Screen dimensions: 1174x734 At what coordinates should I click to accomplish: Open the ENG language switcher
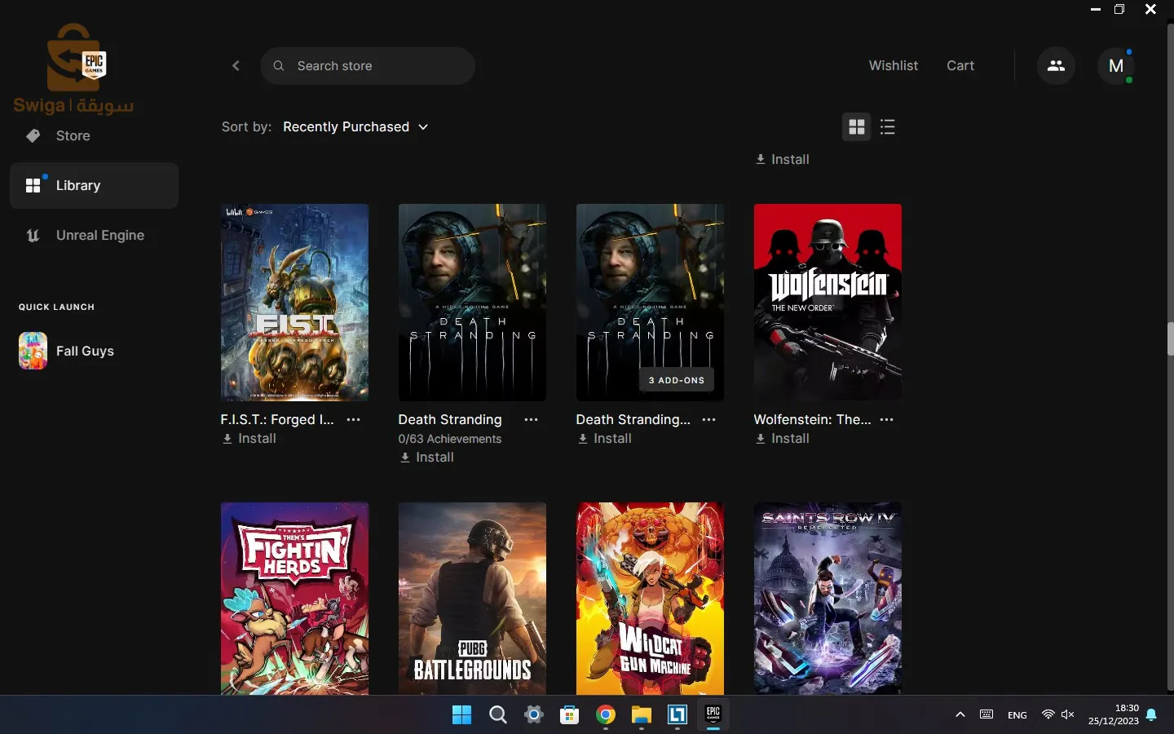coord(1017,715)
